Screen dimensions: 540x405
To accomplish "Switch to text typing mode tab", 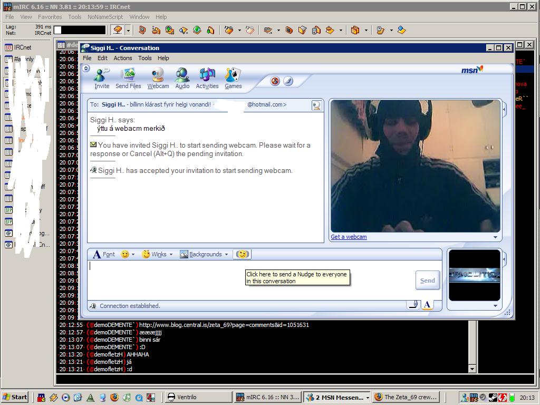I will pos(427,304).
